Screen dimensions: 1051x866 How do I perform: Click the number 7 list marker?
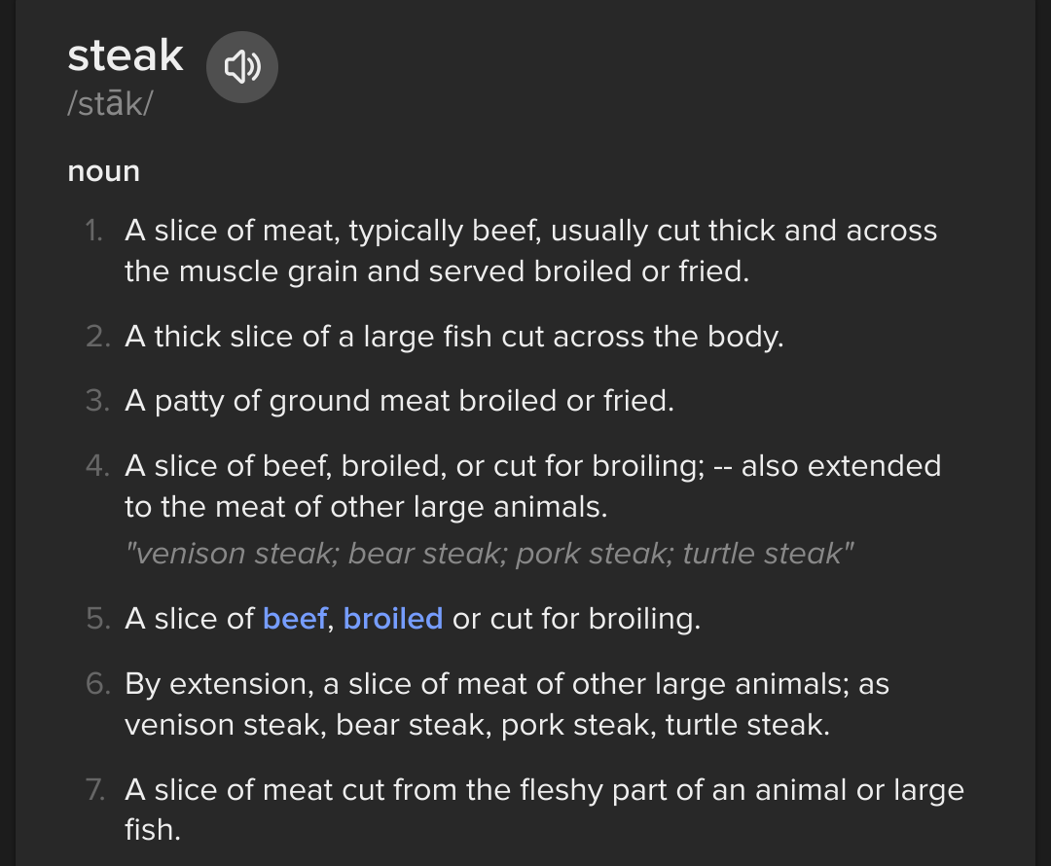(x=96, y=789)
